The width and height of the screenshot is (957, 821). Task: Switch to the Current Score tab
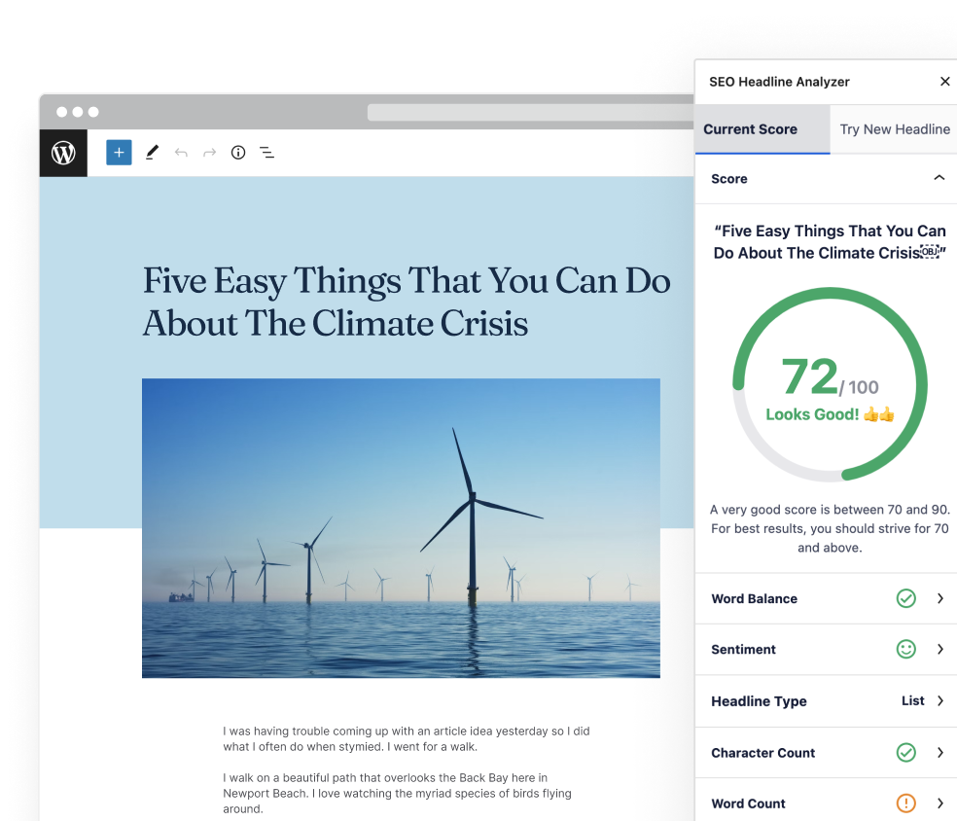coord(750,129)
